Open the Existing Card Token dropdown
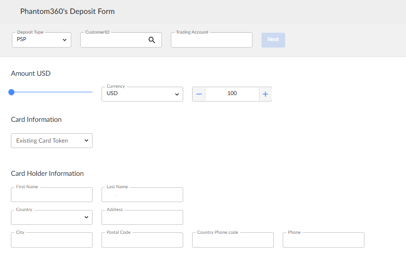This screenshot has height=262, width=406. pyautogui.click(x=51, y=141)
